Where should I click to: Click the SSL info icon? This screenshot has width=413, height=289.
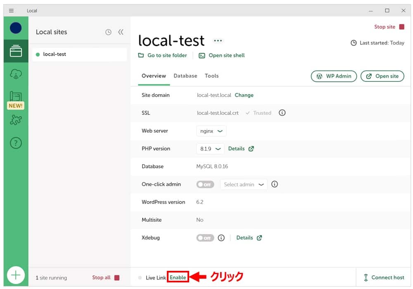coord(282,113)
